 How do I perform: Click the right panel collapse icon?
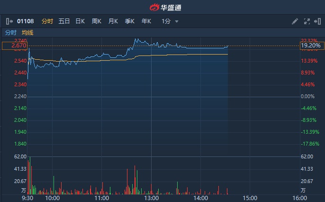point(317,21)
